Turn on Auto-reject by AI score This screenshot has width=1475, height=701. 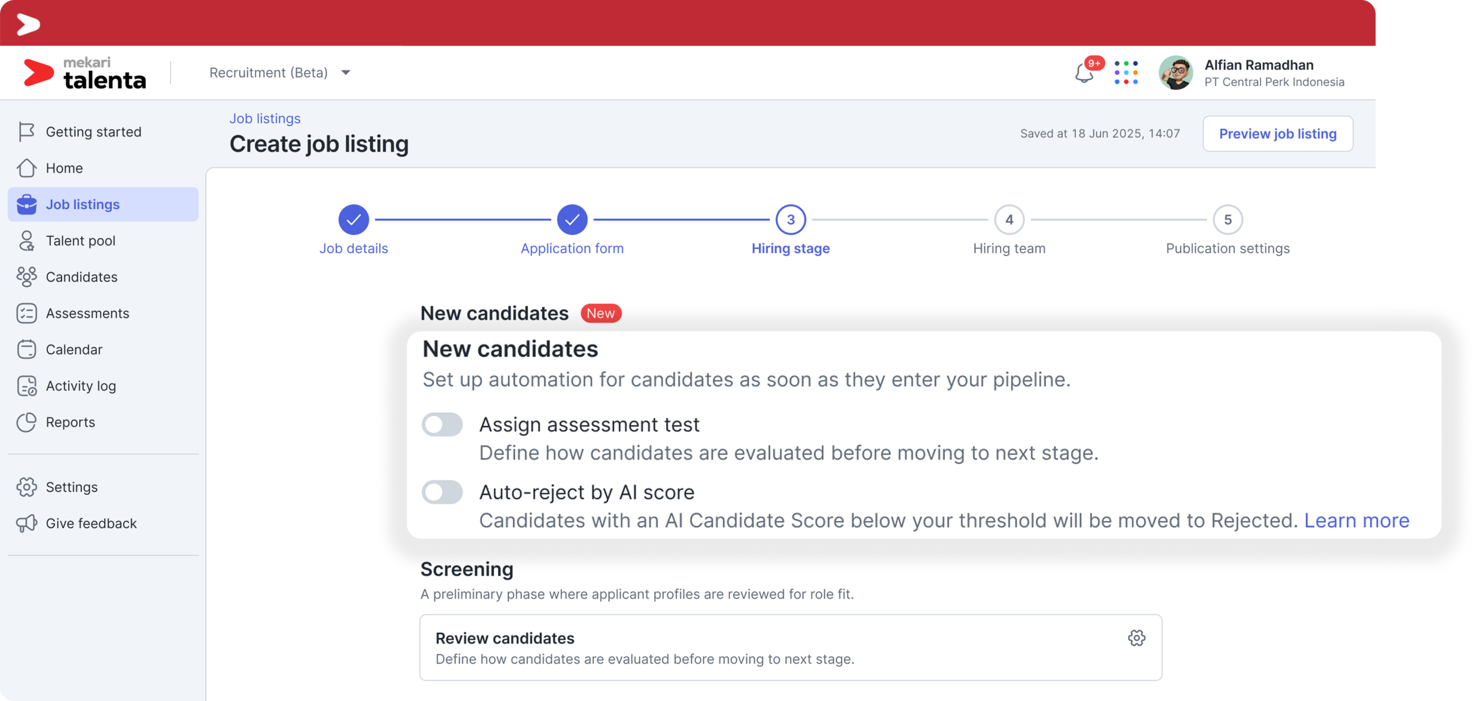[x=442, y=492]
